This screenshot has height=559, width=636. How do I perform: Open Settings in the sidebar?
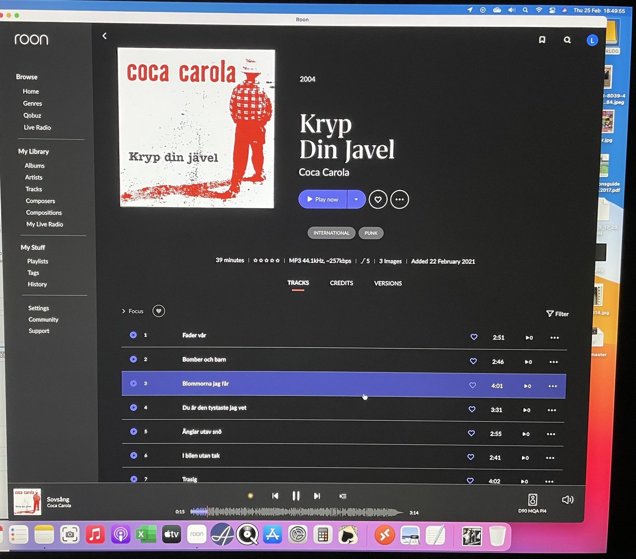38,308
